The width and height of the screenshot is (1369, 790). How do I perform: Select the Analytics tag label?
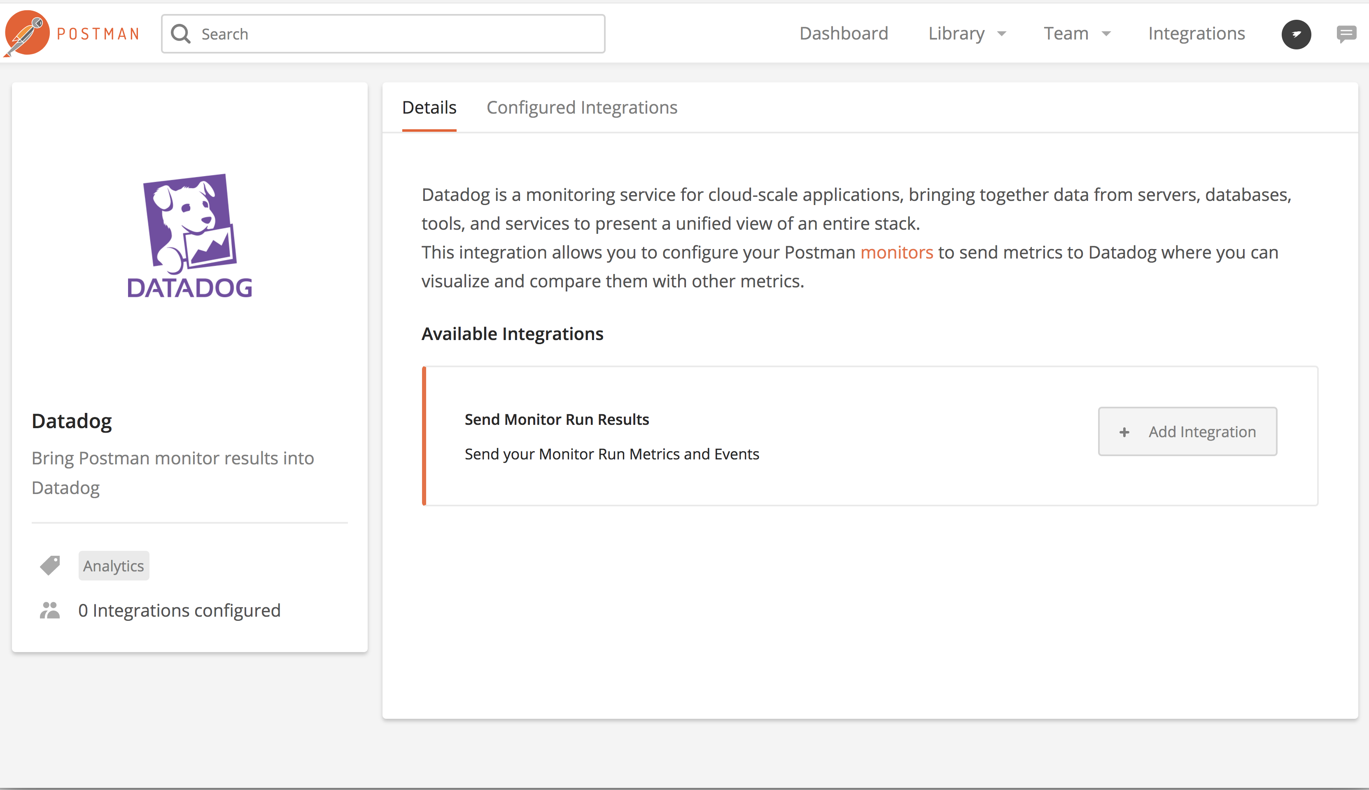[113, 565]
